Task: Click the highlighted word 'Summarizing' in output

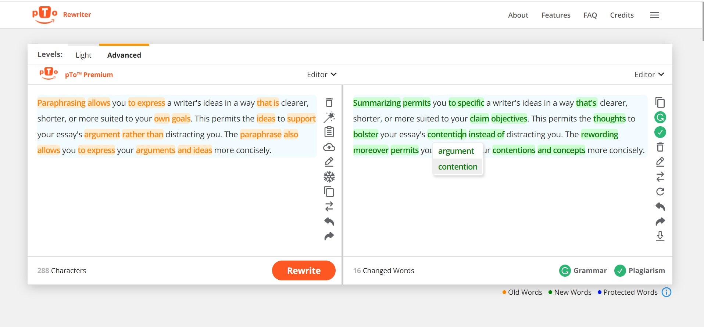Action: click(377, 103)
